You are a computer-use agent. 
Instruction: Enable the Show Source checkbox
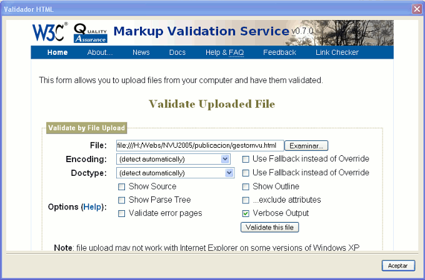[122, 186]
